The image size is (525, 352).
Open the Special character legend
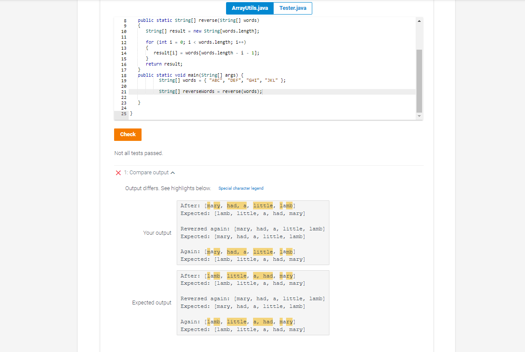point(241,188)
